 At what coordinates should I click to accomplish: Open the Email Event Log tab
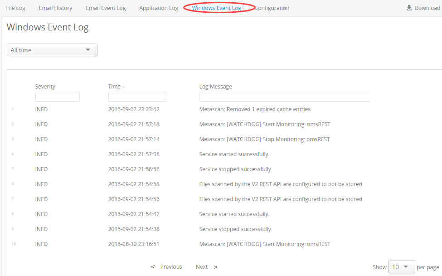[x=106, y=8]
